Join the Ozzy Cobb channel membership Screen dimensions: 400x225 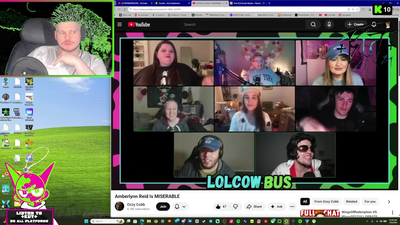click(163, 207)
